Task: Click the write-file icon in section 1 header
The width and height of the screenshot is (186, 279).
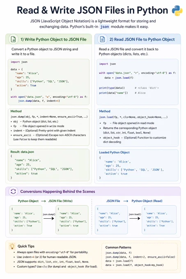Action: click(14, 39)
